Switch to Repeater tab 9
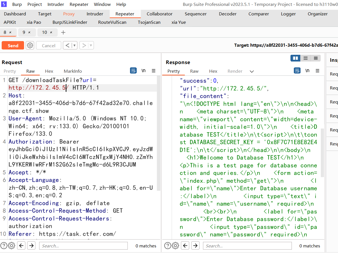Viewport: 338px width, 253px height. [x=24, y=32]
